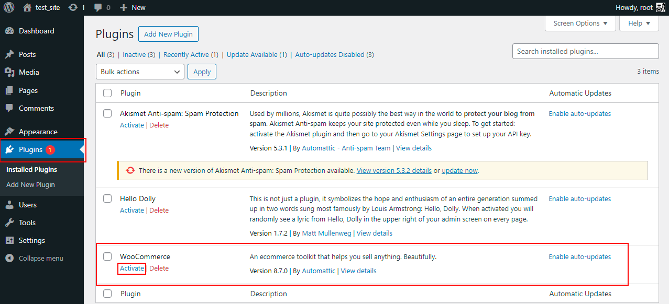Open the test_site home icon
This screenshot has height=304, width=669.
tap(27, 7)
